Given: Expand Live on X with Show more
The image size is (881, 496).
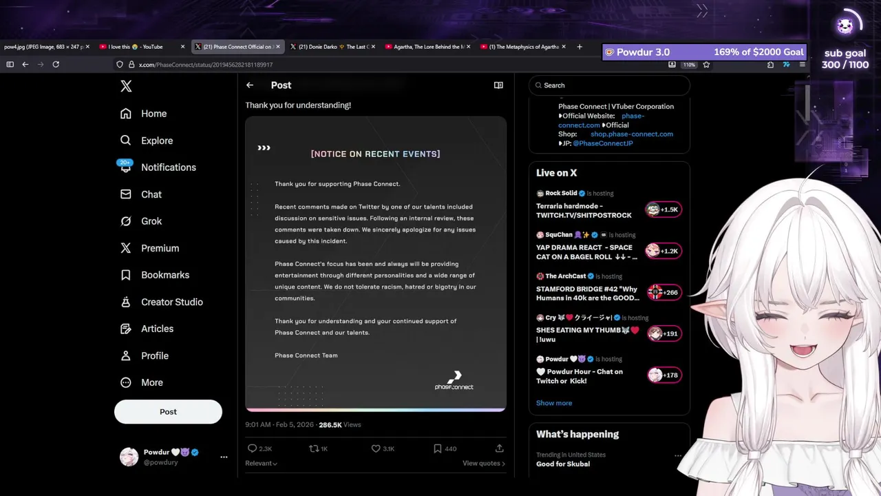Looking at the screenshot, I should (554, 403).
